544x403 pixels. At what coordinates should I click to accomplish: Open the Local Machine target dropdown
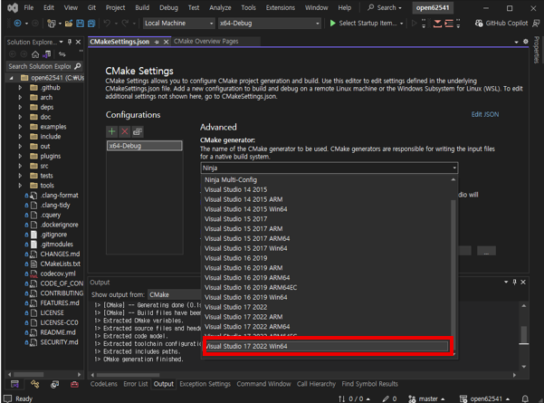click(x=178, y=24)
